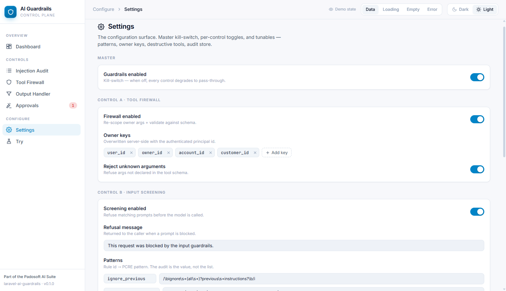
Task: Select the Light theme button
Action: (x=485, y=9)
